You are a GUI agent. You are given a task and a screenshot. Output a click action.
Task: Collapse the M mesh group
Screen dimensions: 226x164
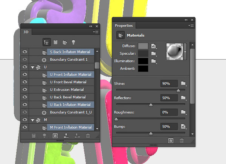(x=32, y=120)
